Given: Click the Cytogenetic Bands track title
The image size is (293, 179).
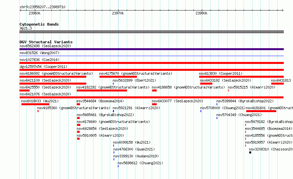Looking at the screenshot, I should point(39,24).
